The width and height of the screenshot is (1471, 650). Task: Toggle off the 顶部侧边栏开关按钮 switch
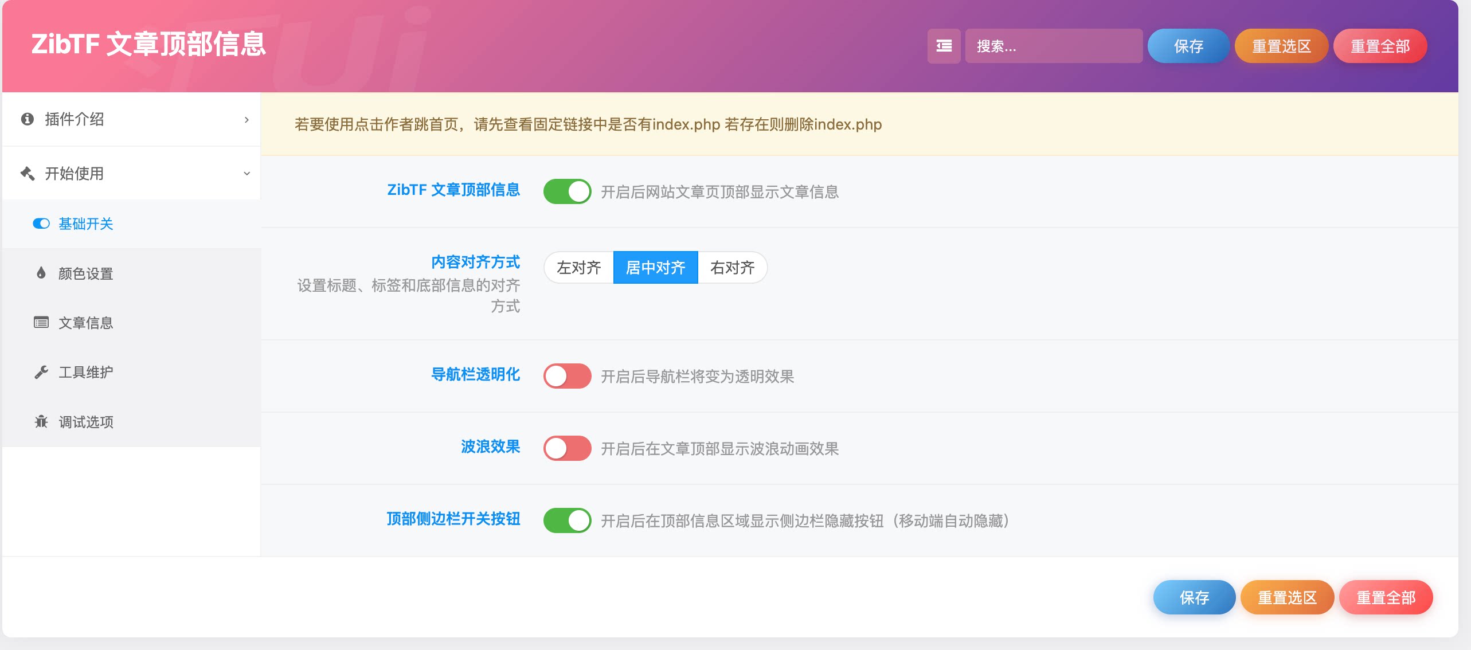(568, 521)
